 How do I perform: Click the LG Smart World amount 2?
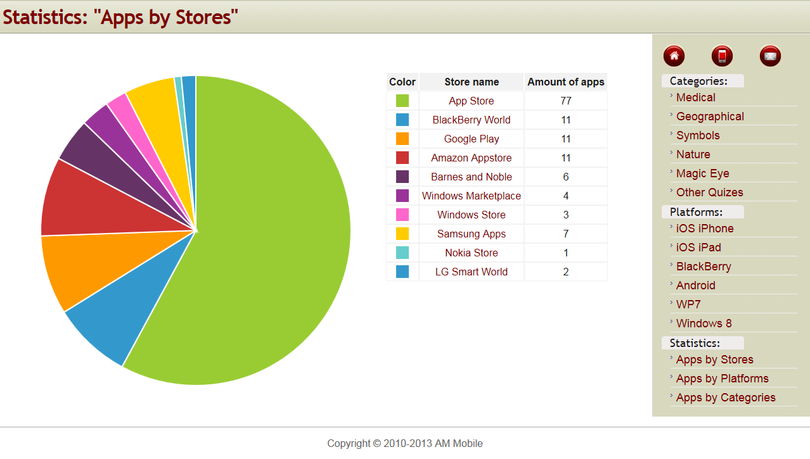coord(566,272)
